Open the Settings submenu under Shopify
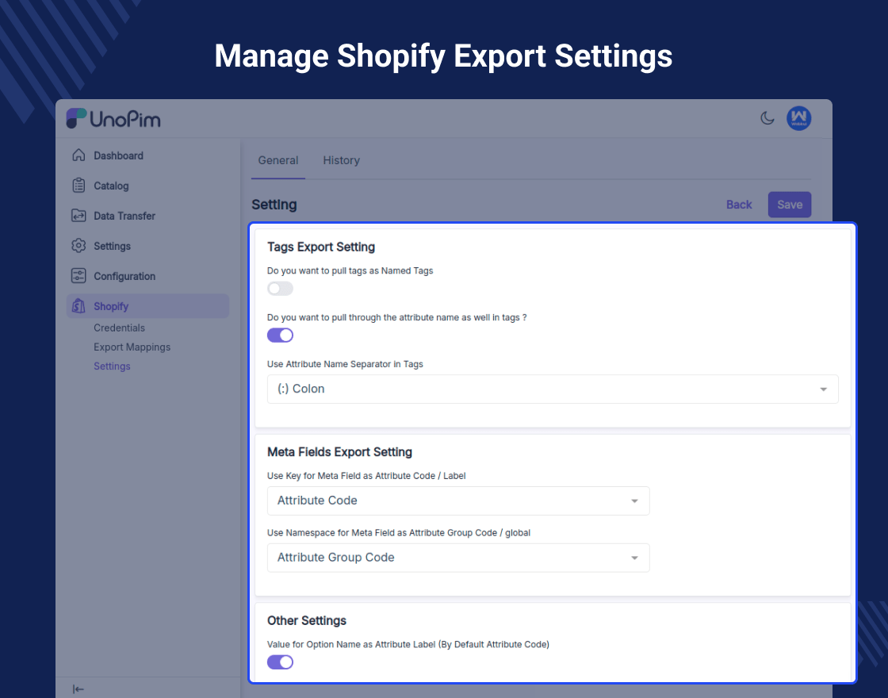This screenshot has height=698, width=888. (x=112, y=366)
